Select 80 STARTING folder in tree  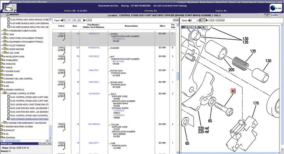point(9,137)
